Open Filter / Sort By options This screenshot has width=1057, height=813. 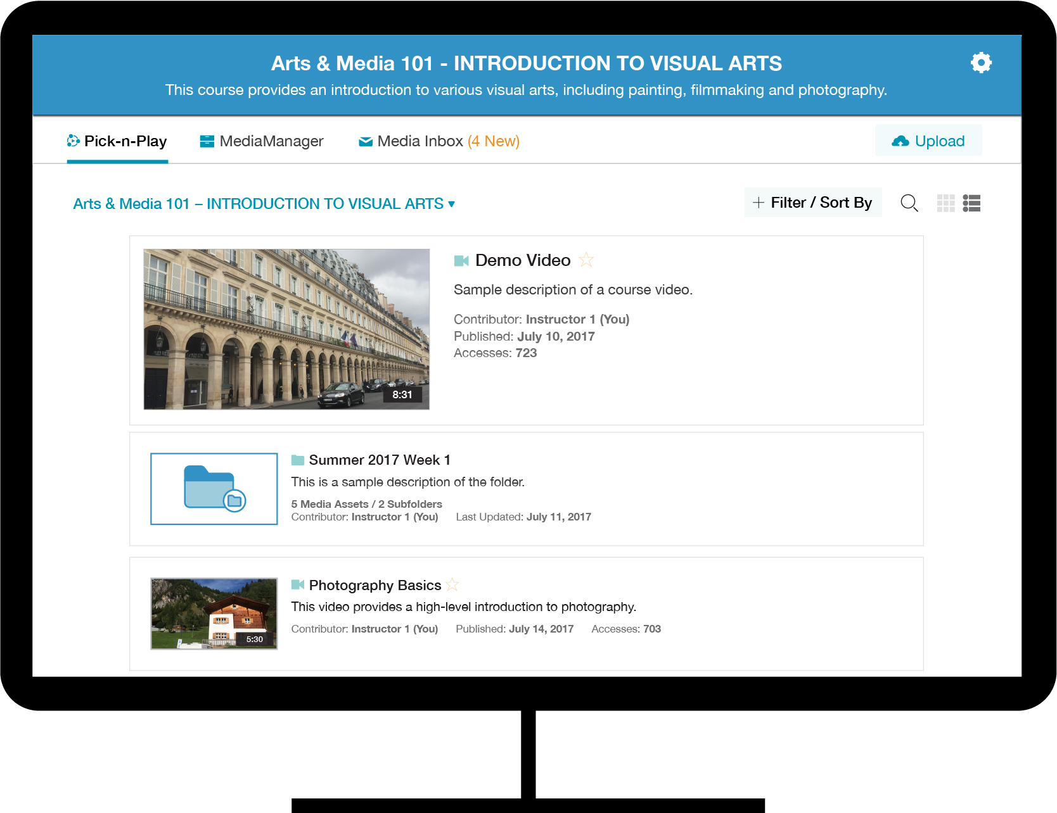[813, 203]
